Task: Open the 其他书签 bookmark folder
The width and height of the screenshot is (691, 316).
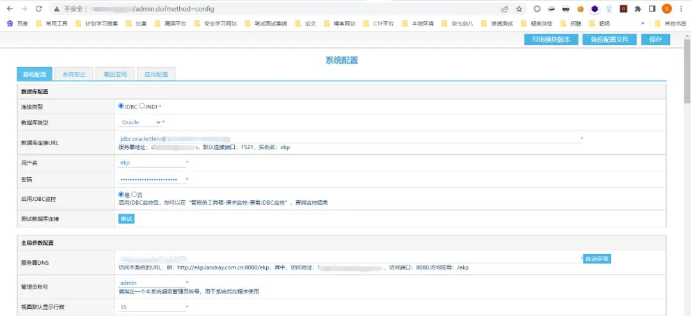Action: (x=671, y=24)
